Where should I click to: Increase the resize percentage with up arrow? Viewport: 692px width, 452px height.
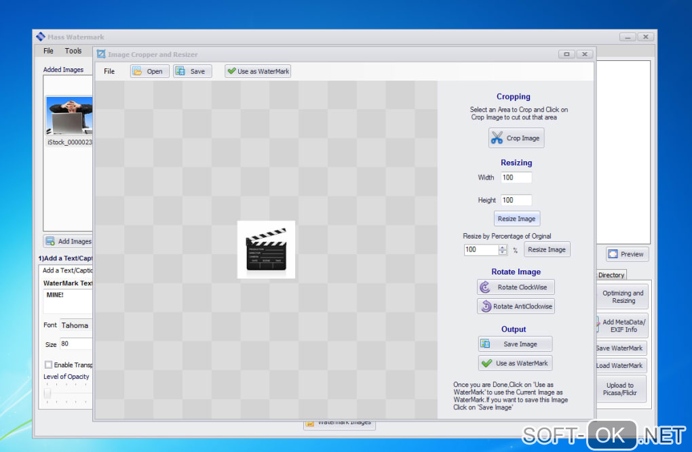[503, 247]
